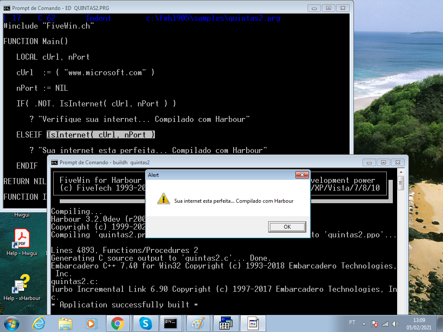Maximize the ED QUINTAS2.PRG window
The width and height of the screenshot is (443, 332).
coord(328,8)
